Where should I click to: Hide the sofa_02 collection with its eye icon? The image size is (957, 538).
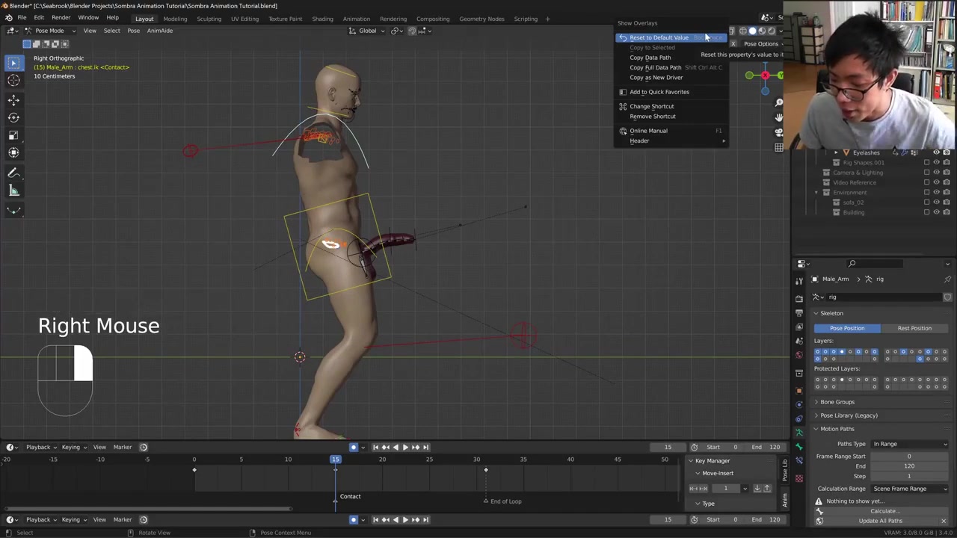tap(936, 202)
